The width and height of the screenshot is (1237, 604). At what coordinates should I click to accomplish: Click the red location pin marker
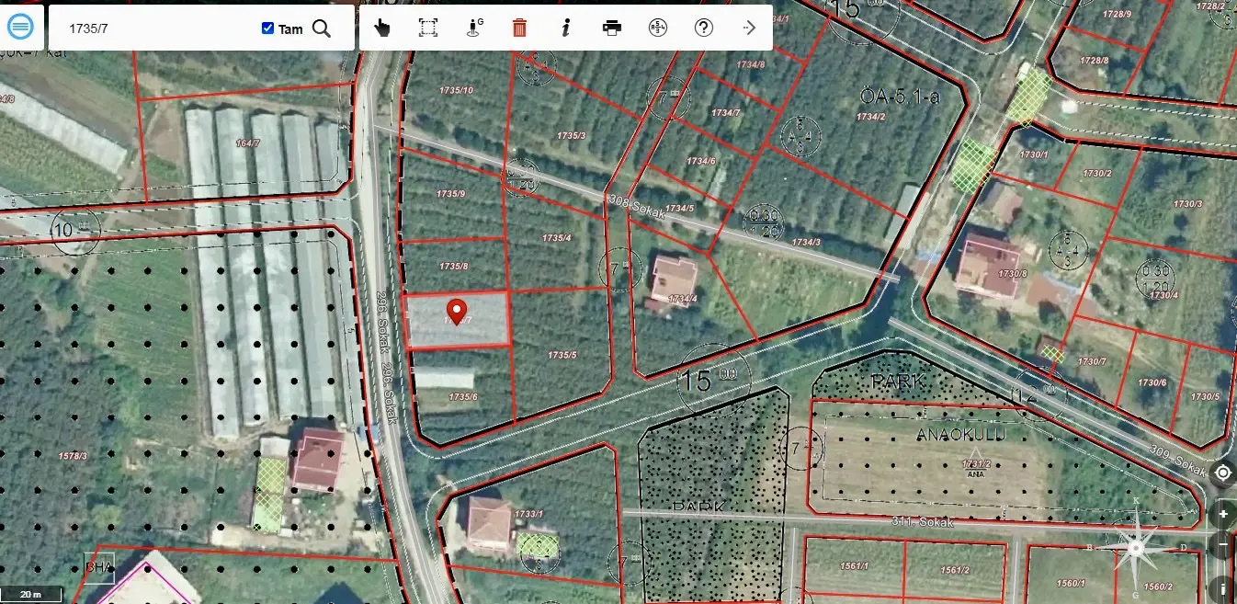[456, 312]
